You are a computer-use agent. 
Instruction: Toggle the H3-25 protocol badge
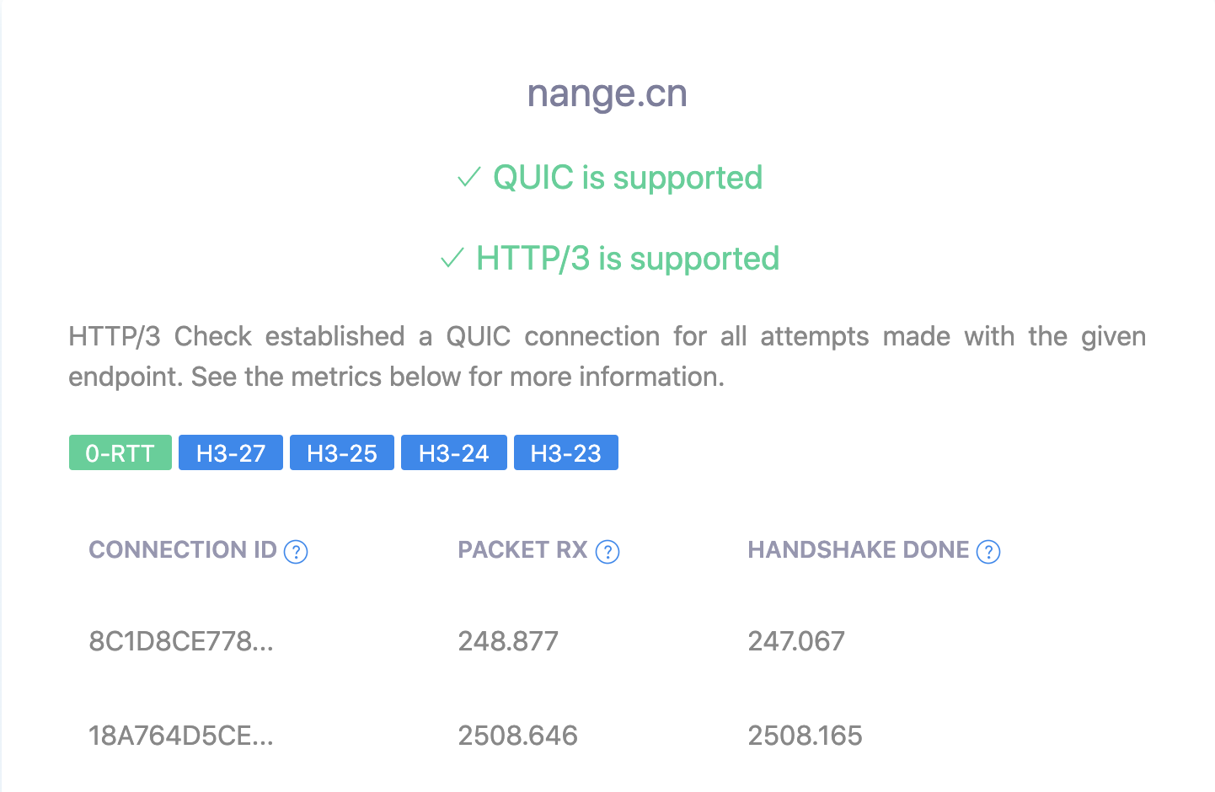point(342,452)
